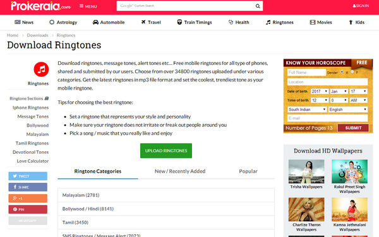
Task: Share via the WHATSAPP button
Action: pos(28,221)
